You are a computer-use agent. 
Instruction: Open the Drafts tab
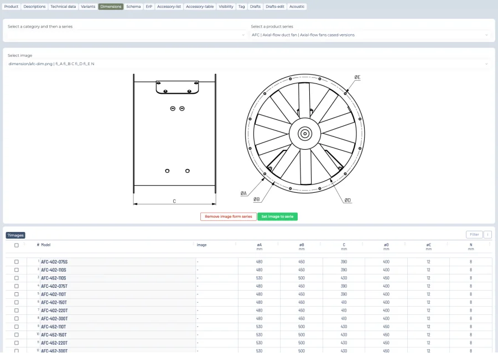tap(255, 6)
